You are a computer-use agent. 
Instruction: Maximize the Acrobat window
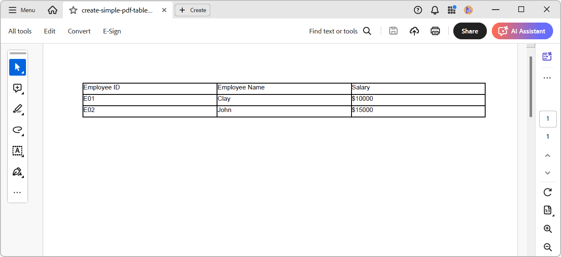tap(521, 10)
